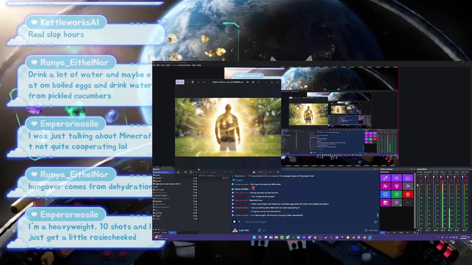Viewport: 472px width, 265px height.
Task: Click the red shield quick action tile
Action: click(408, 194)
